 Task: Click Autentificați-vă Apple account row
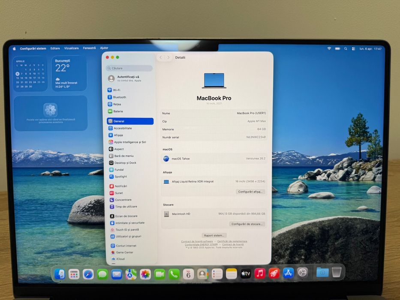click(x=130, y=78)
